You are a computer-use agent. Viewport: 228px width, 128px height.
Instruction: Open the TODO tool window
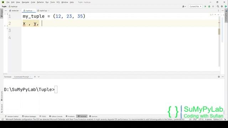(43, 116)
